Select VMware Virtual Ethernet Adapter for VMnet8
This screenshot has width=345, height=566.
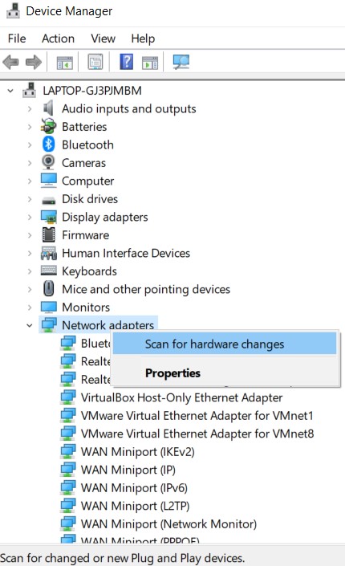197,434
